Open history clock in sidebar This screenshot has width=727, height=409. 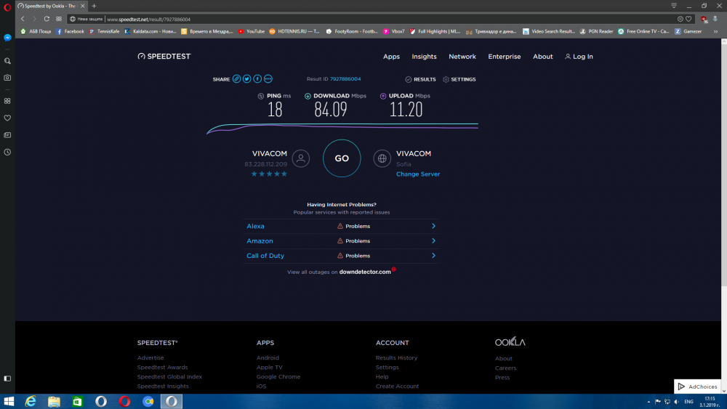coord(7,152)
